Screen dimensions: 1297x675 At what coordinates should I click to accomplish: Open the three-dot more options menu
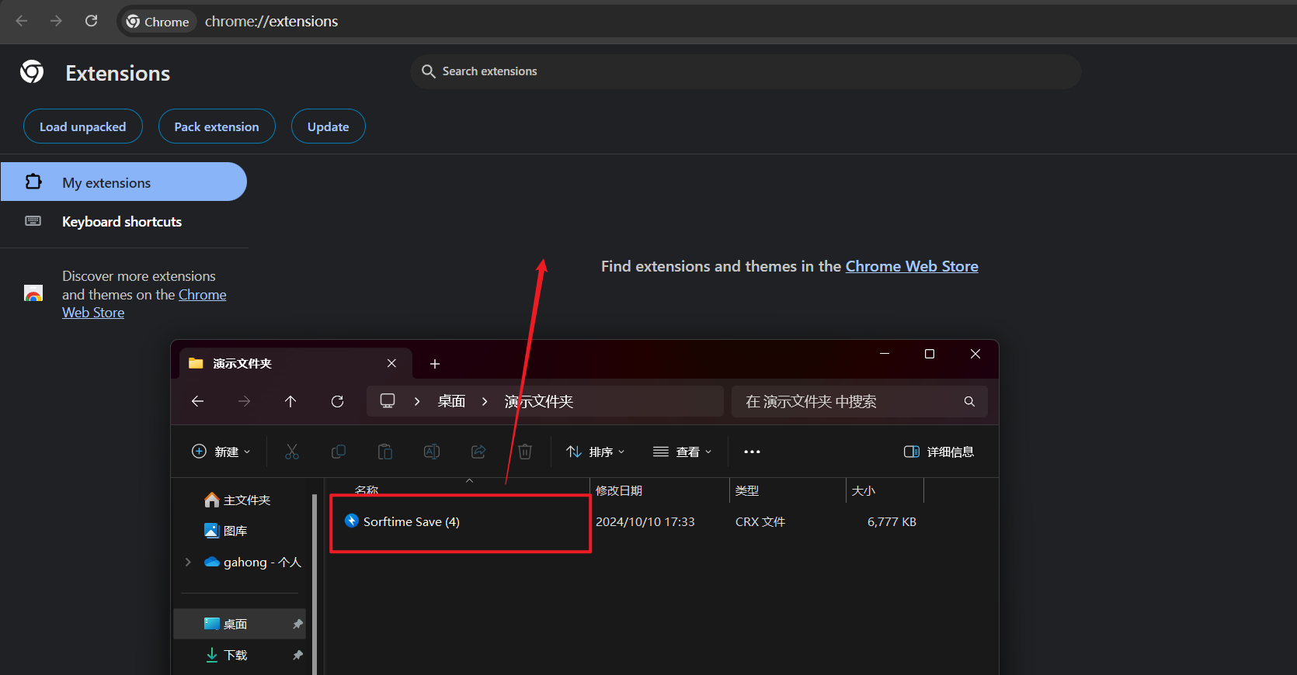(752, 452)
